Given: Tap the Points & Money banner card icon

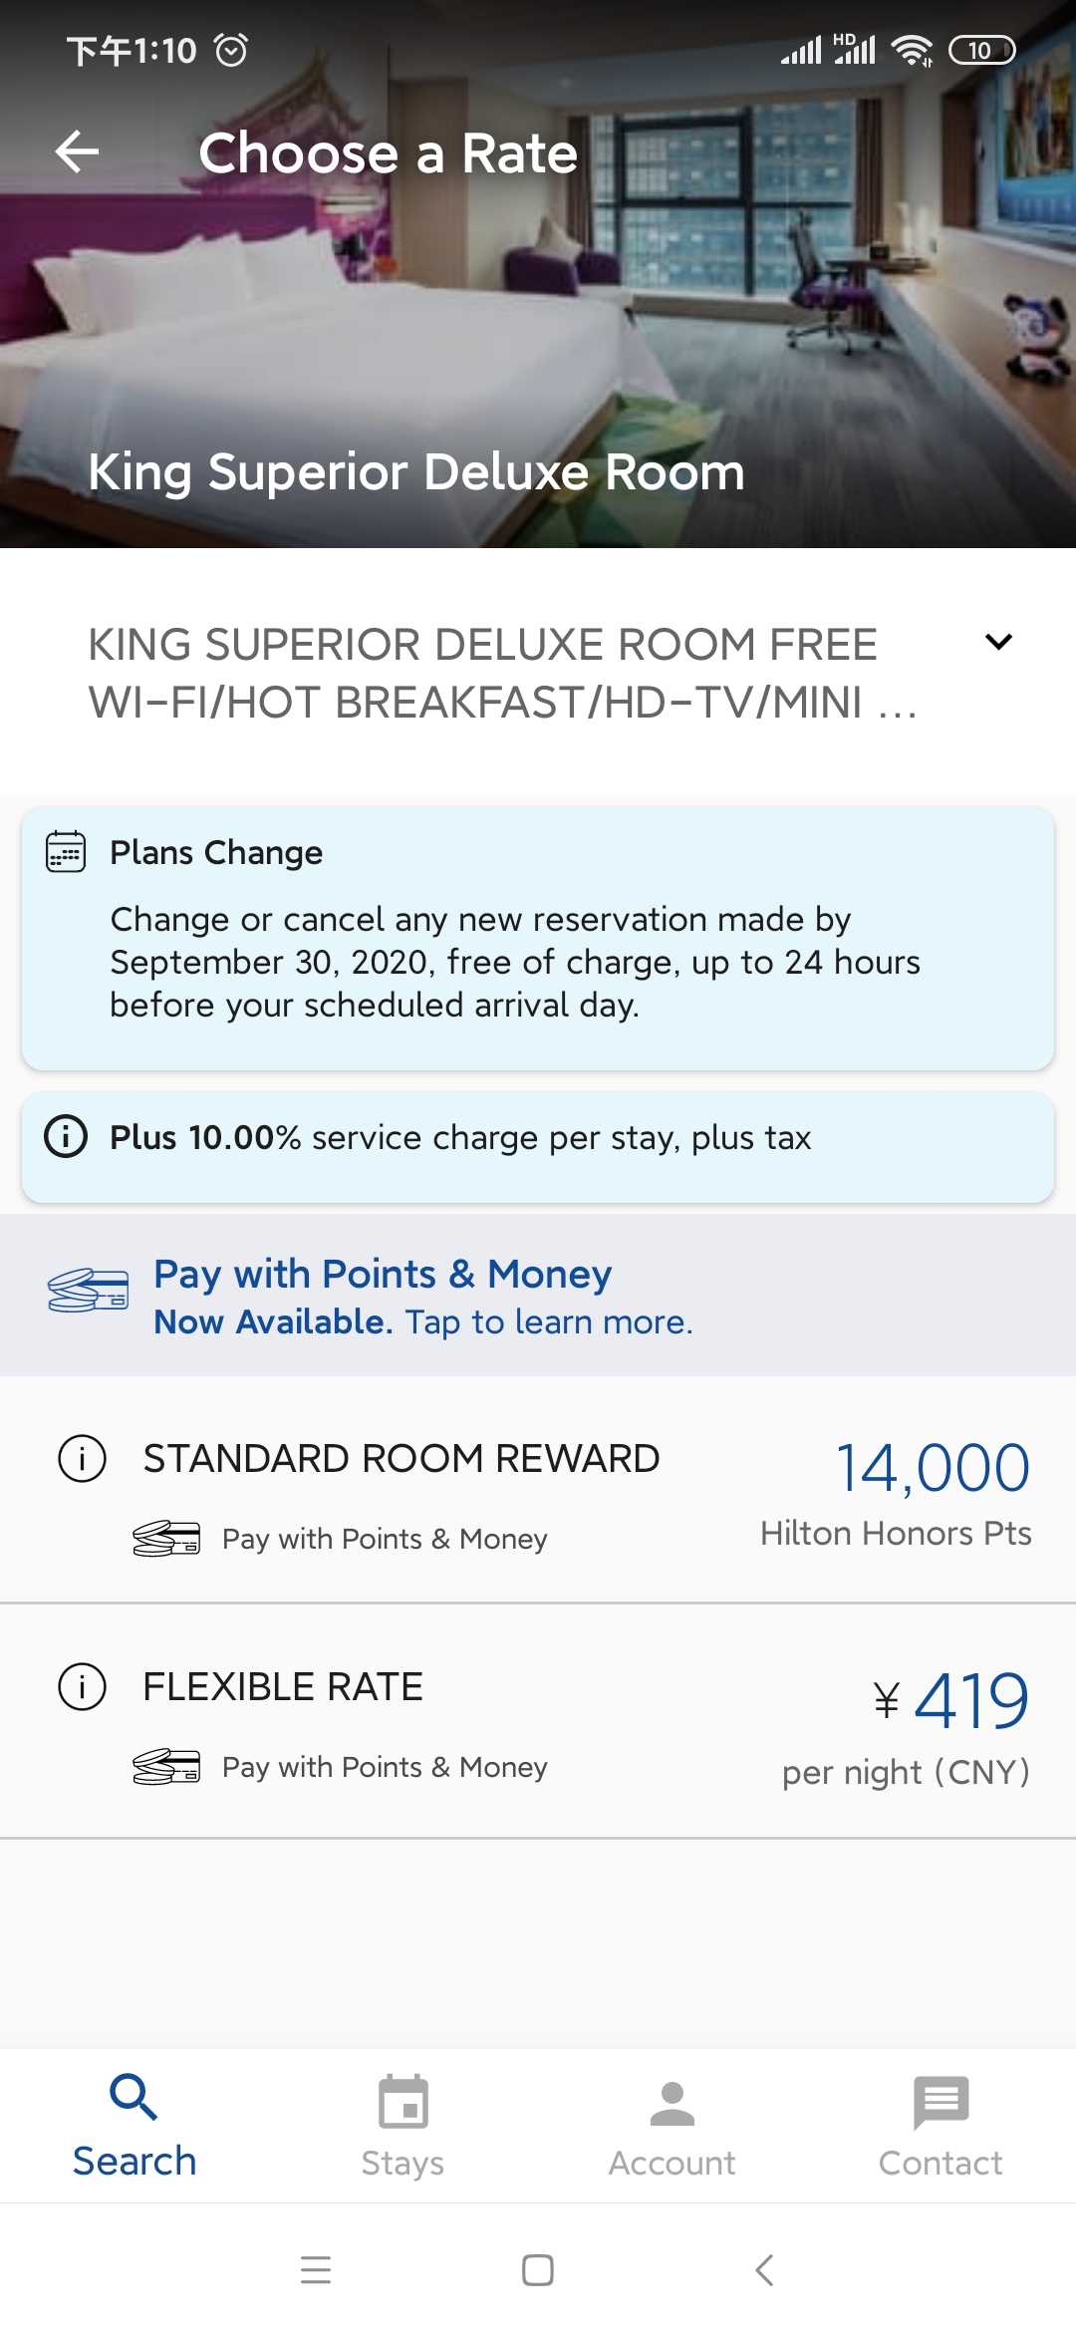Looking at the screenshot, I should tap(89, 1292).
